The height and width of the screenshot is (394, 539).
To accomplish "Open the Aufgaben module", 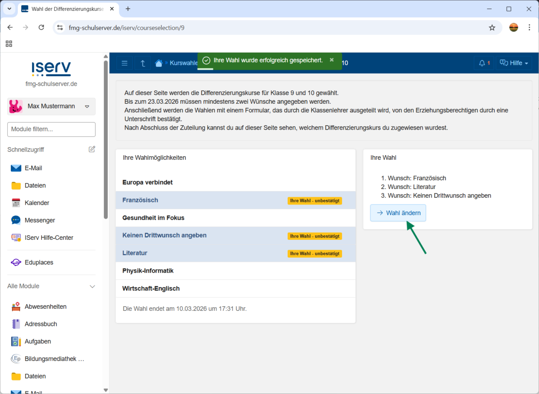I will pyautogui.click(x=38, y=341).
